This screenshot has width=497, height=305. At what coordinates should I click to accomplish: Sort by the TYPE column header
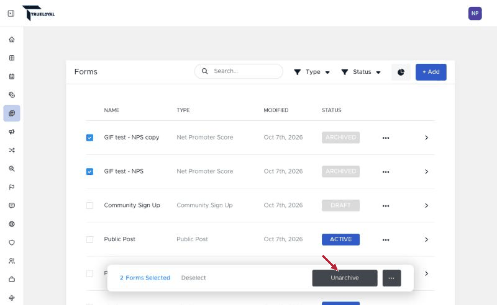pos(183,110)
